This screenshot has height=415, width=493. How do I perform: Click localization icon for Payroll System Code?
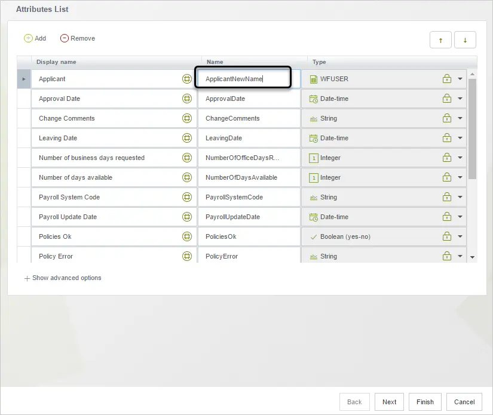pos(187,197)
